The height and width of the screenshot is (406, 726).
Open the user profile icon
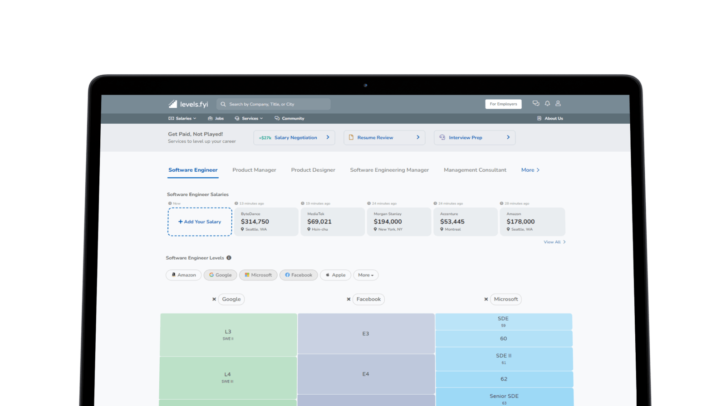pos(558,103)
